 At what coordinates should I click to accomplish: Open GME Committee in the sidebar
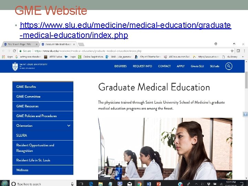(x=43, y=97)
